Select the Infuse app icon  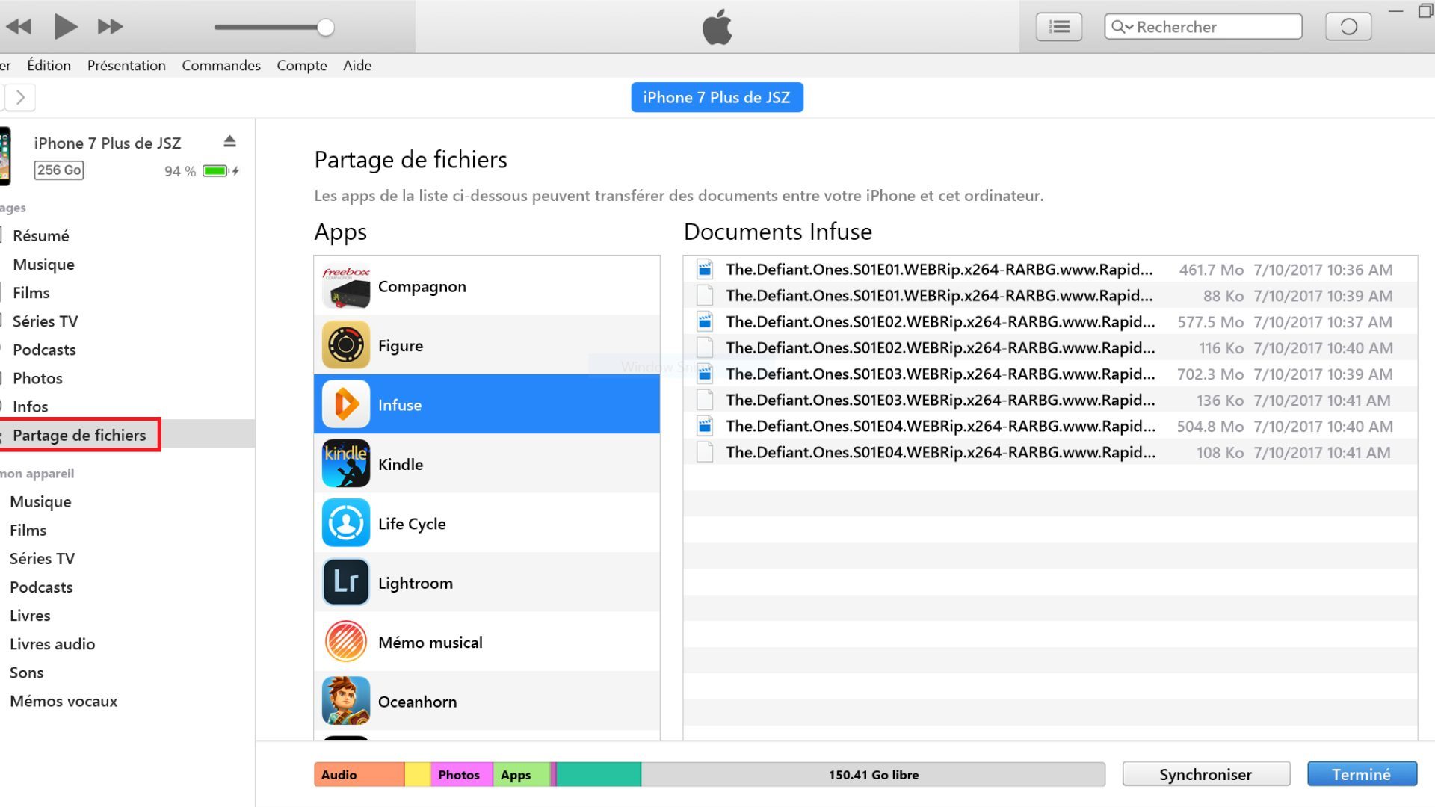(x=346, y=404)
